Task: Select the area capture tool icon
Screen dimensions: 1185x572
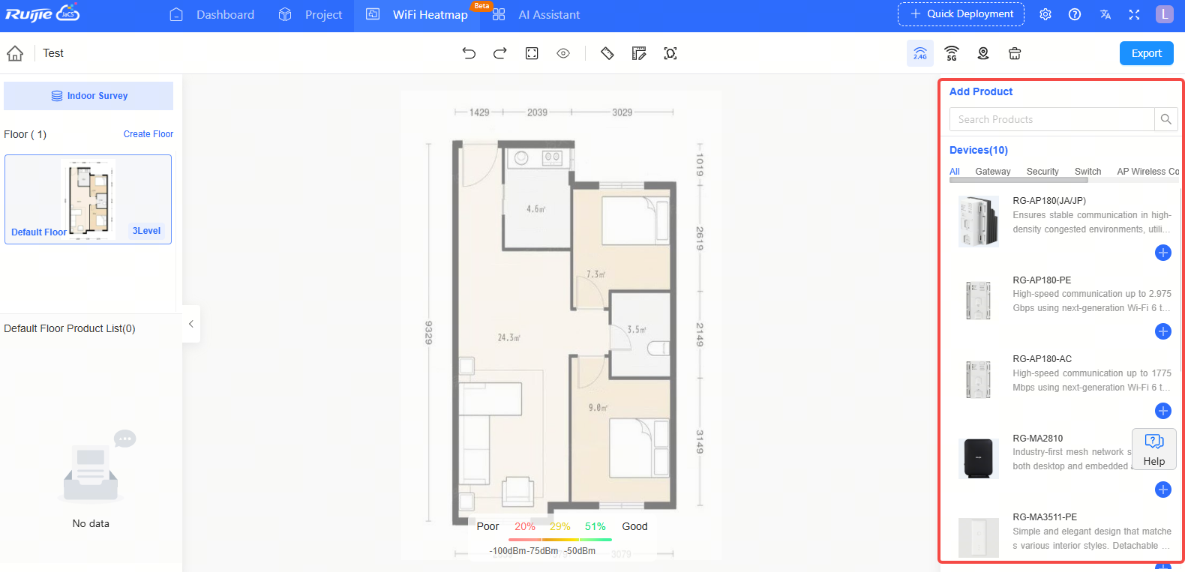Action: coord(670,53)
